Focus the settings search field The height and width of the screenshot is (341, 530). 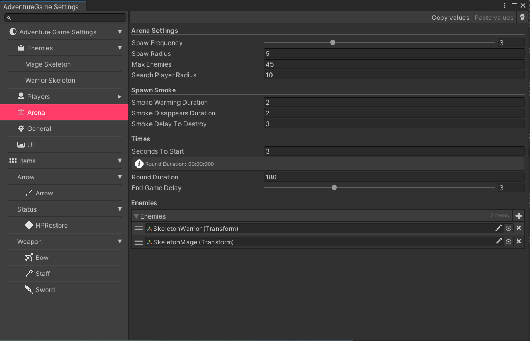pyautogui.click(x=65, y=18)
